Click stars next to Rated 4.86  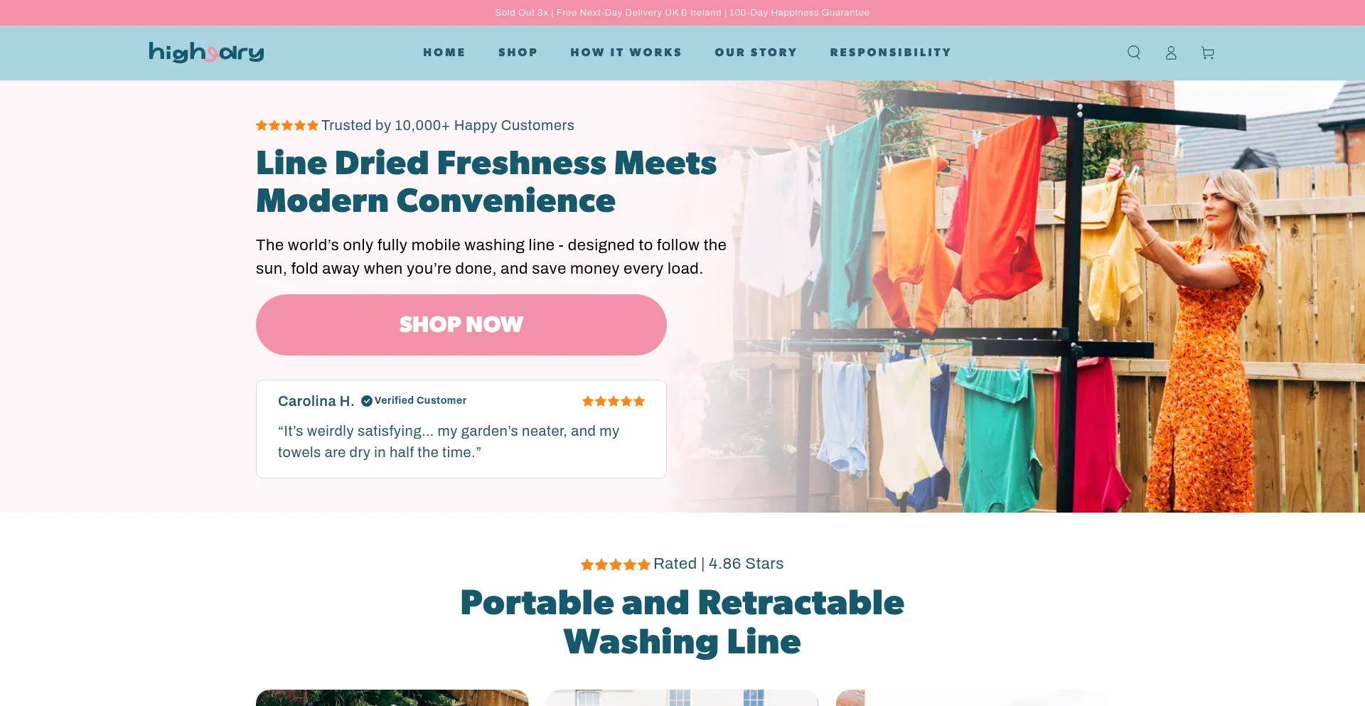click(x=616, y=565)
